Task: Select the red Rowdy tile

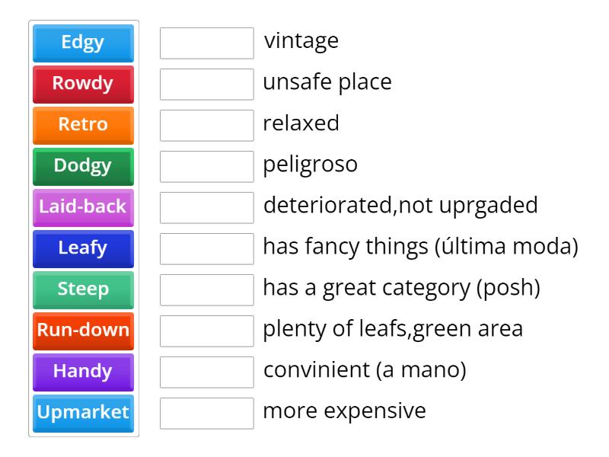Action: point(83,84)
